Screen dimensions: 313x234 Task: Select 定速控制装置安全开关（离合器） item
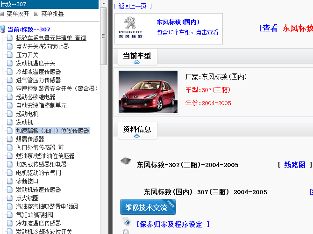coord(57,88)
